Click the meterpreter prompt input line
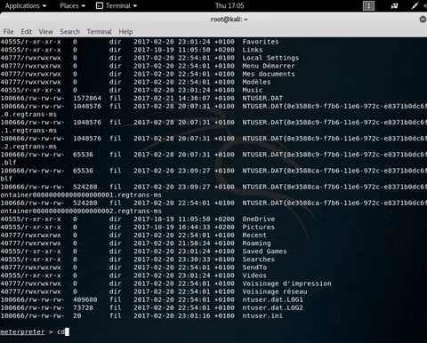427x343 pixels. (x=213, y=332)
